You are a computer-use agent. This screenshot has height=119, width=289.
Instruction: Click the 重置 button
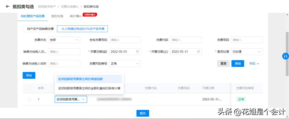pos(223,64)
